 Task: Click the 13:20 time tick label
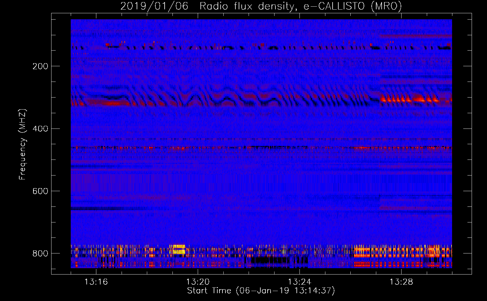click(198, 282)
